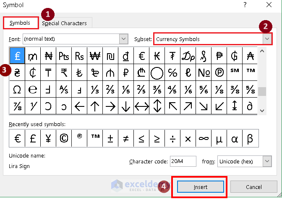Image resolution: width=282 pixels, height=199 pixels.
Task: Open the Special Characters tab
Action: (64, 23)
